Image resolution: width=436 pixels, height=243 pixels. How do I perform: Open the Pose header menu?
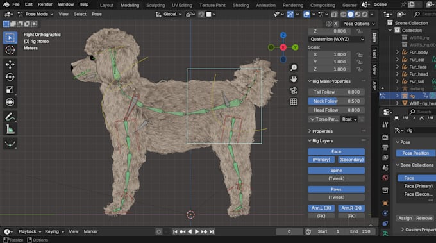96,14
